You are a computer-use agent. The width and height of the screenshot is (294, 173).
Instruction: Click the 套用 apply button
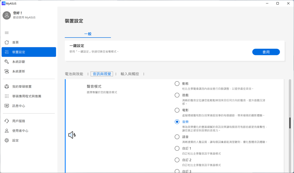pyautogui.click(x=266, y=52)
